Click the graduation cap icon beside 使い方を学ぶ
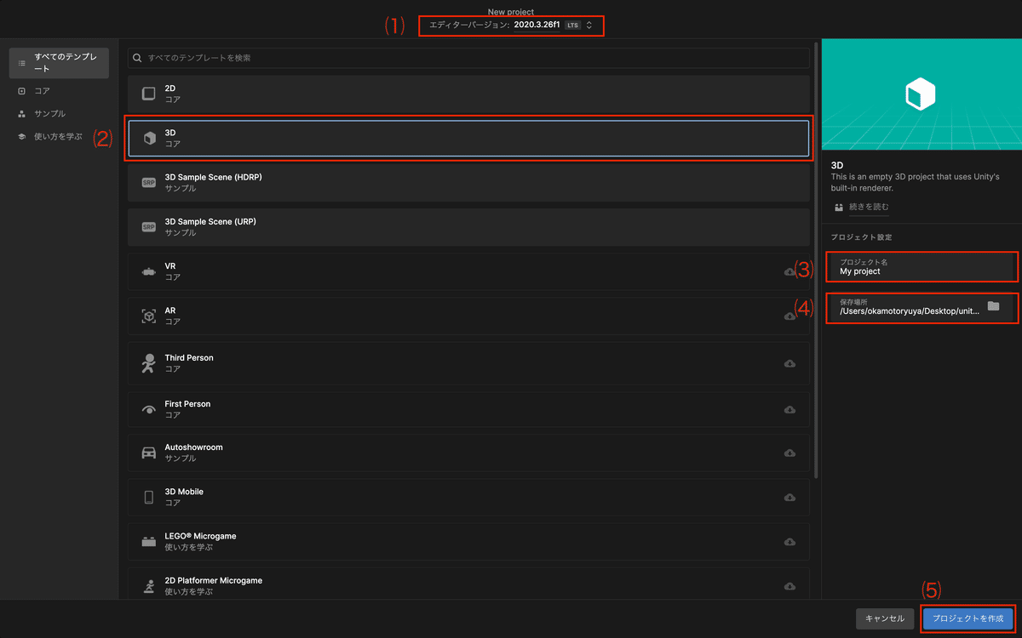Image resolution: width=1022 pixels, height=638 pixels. tap(22, 136)
